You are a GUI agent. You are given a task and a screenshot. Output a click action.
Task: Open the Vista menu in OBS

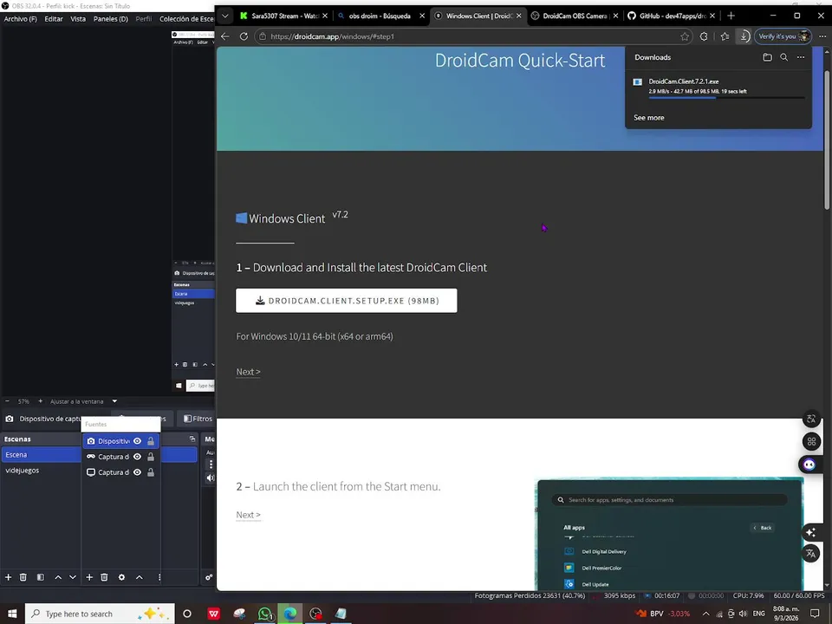tap(78, 18)
